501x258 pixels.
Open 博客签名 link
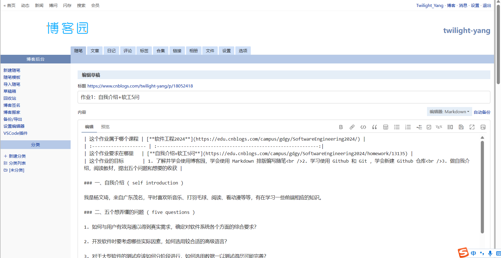[x=12, y=105]
